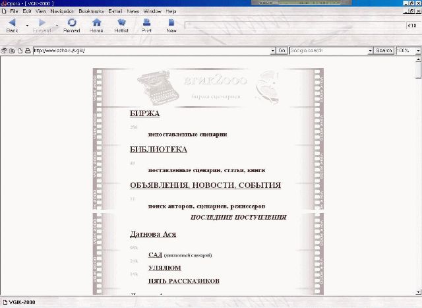The width and height of the screenshot is (422, 308).
Task: Open the Датнова Ася author link
Action: coord(153,234)
